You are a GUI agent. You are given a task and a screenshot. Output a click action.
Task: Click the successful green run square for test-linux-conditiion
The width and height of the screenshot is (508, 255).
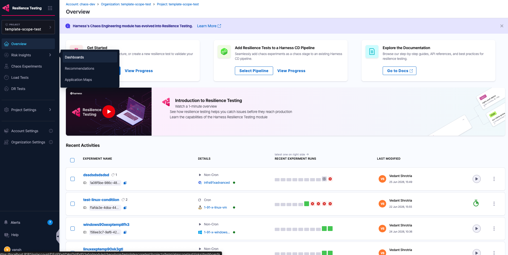(x=307, y=204)
